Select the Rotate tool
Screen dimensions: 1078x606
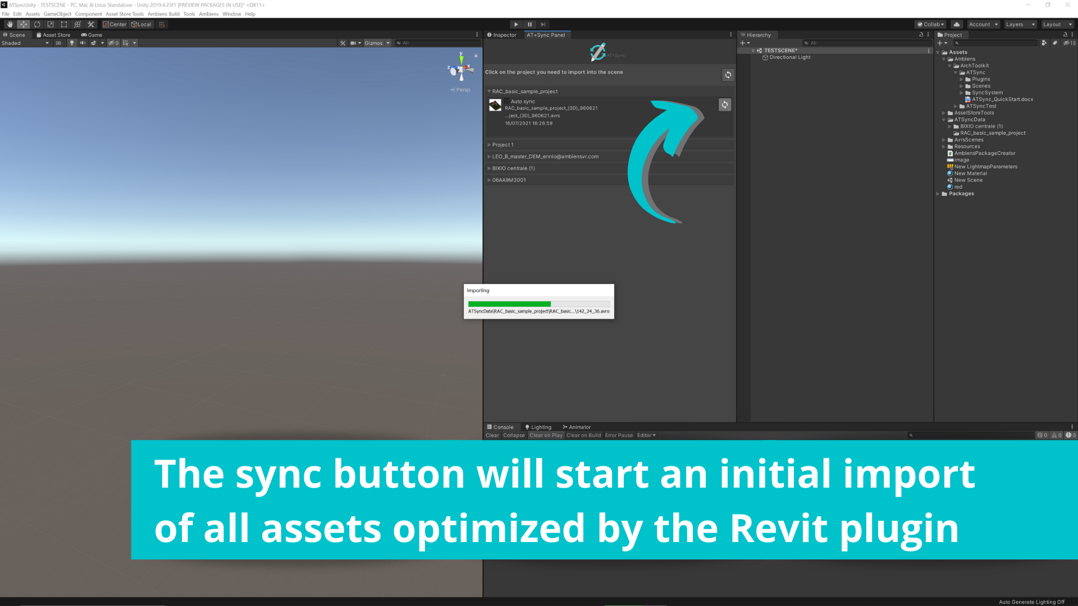point(37,25)
